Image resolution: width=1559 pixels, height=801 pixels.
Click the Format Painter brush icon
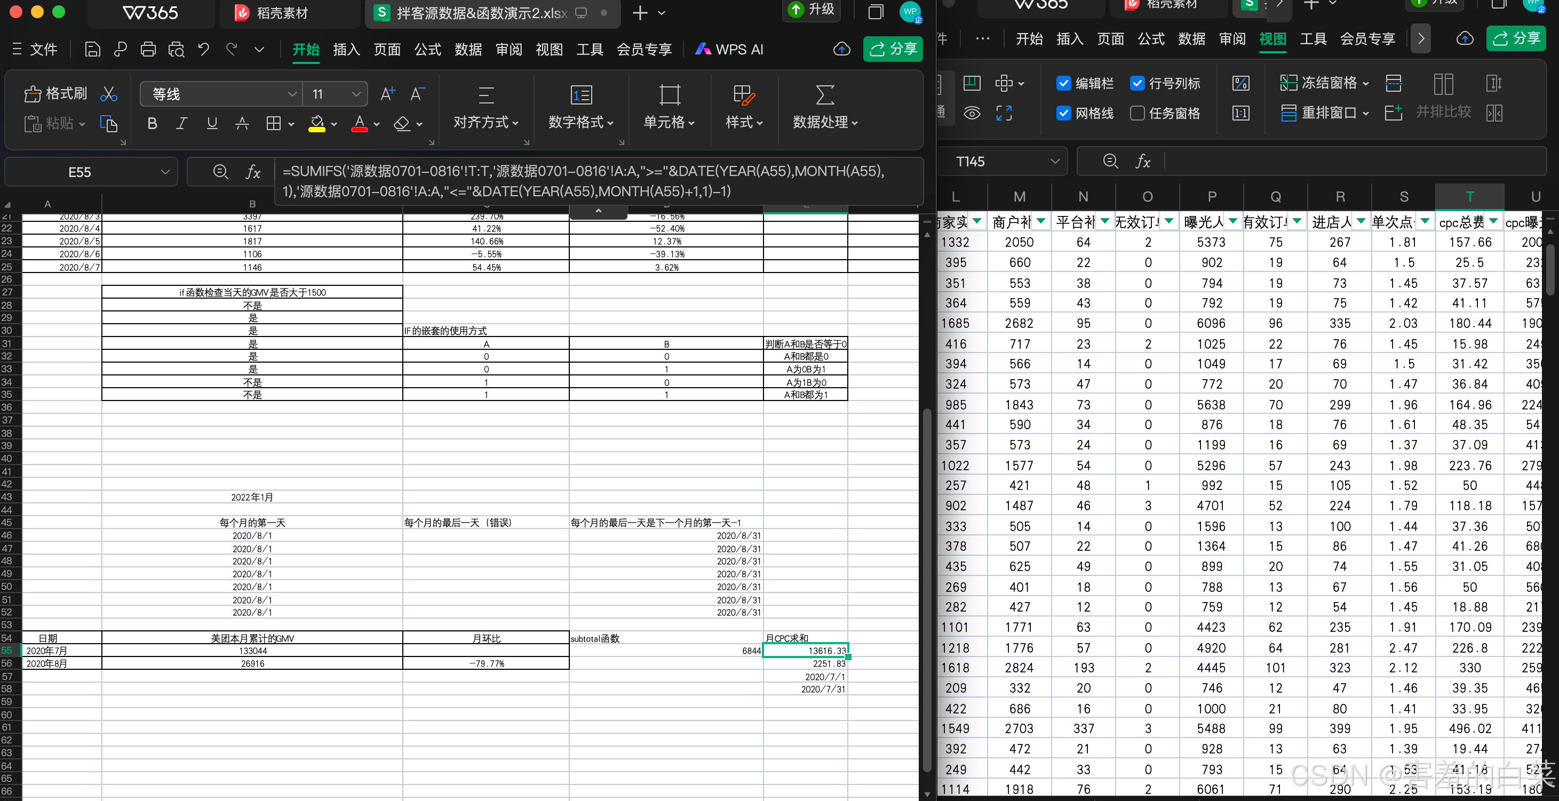(33, 94)
